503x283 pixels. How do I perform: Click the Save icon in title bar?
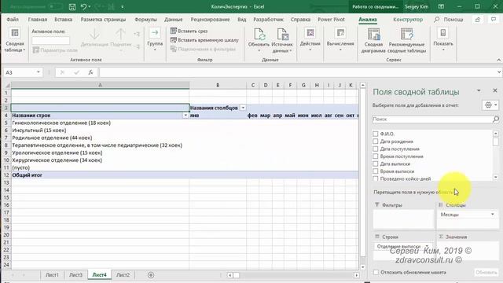(72, 7)
